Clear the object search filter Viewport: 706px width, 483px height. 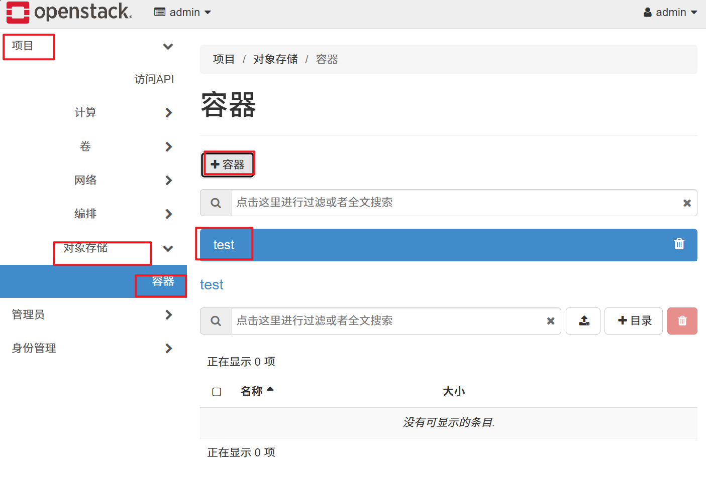coord(551,321)
